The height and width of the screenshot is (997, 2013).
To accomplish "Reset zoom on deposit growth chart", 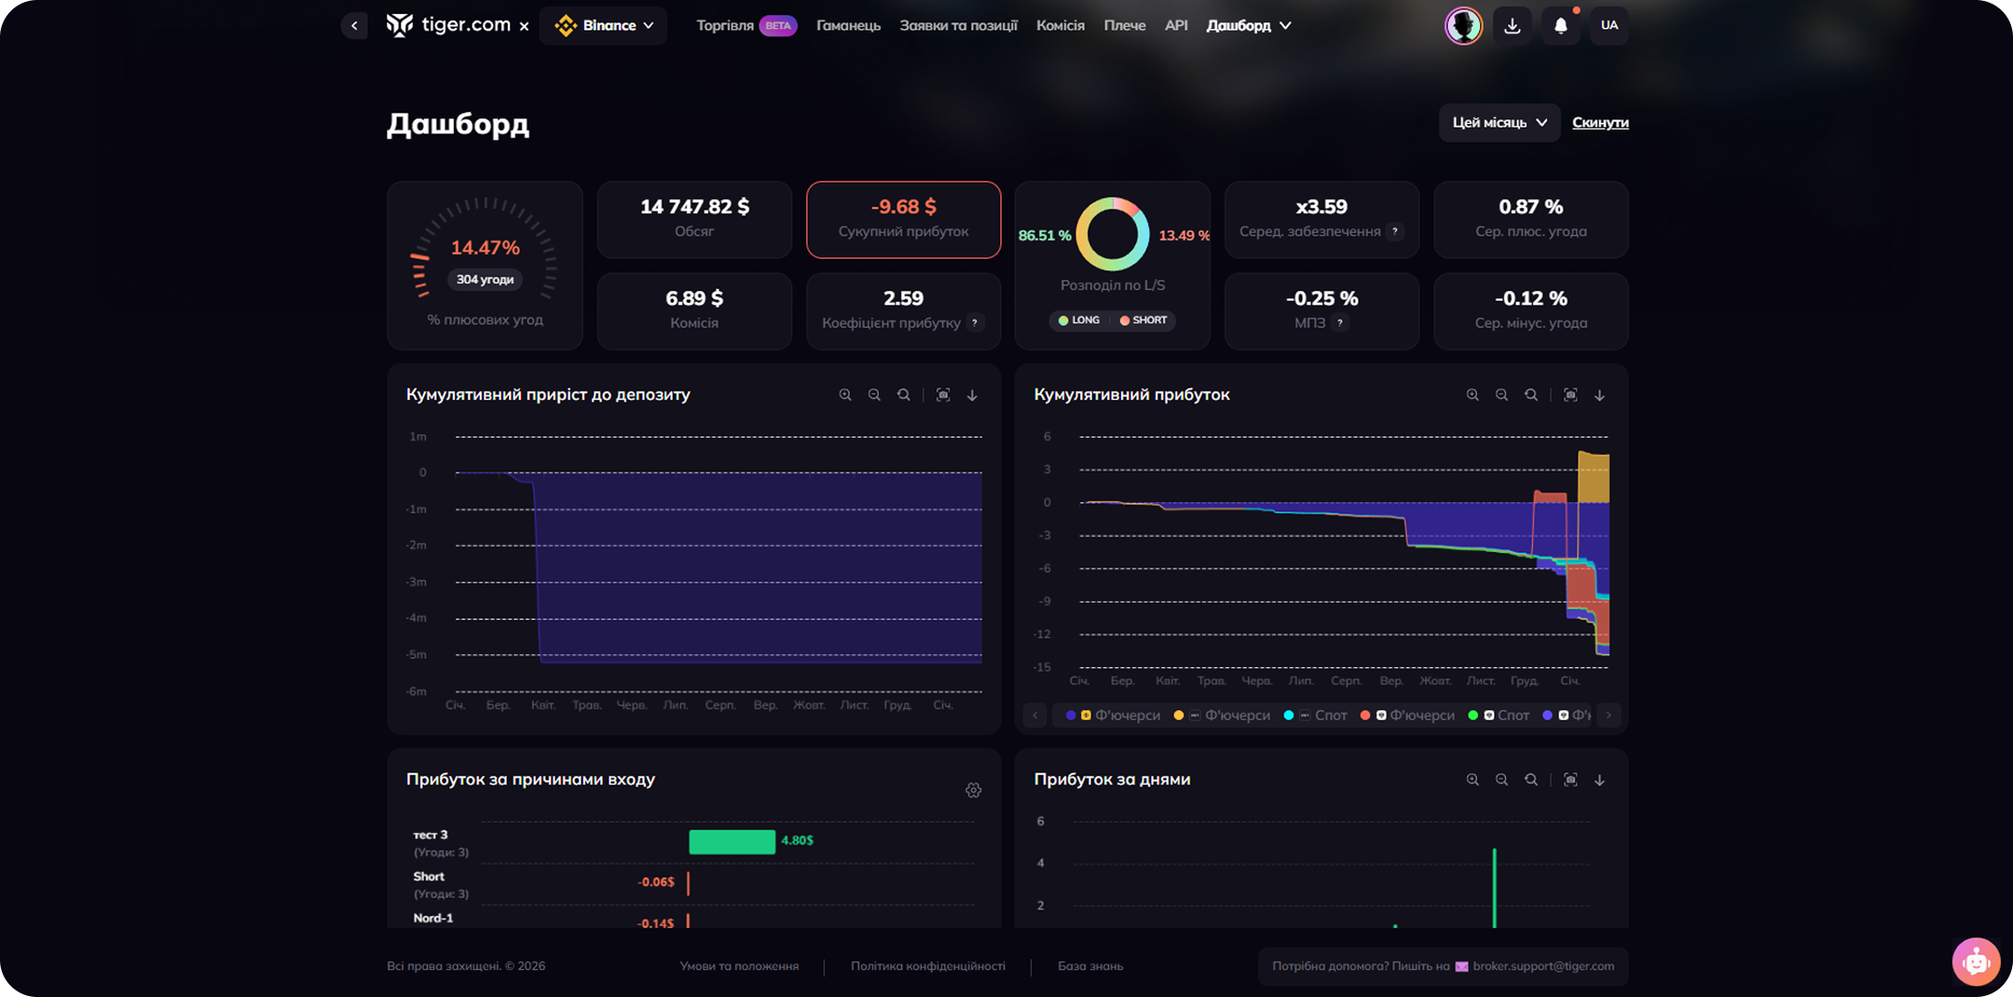I will (903, 395).
